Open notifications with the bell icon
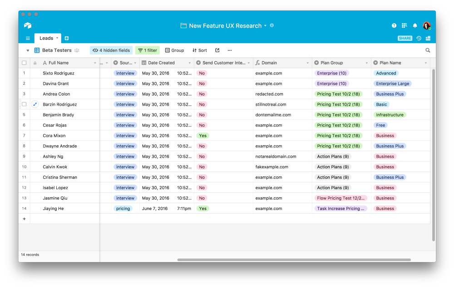454x288 pixels. 415,26
